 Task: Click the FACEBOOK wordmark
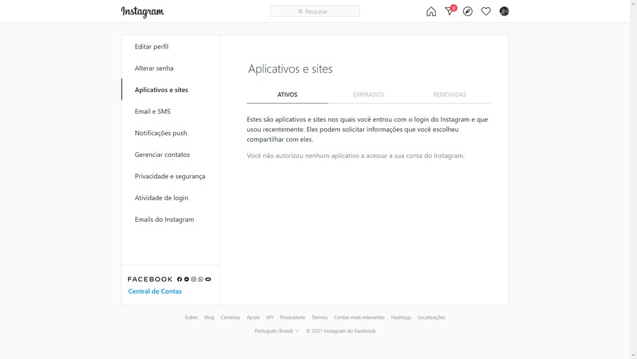tap(150, 279)
